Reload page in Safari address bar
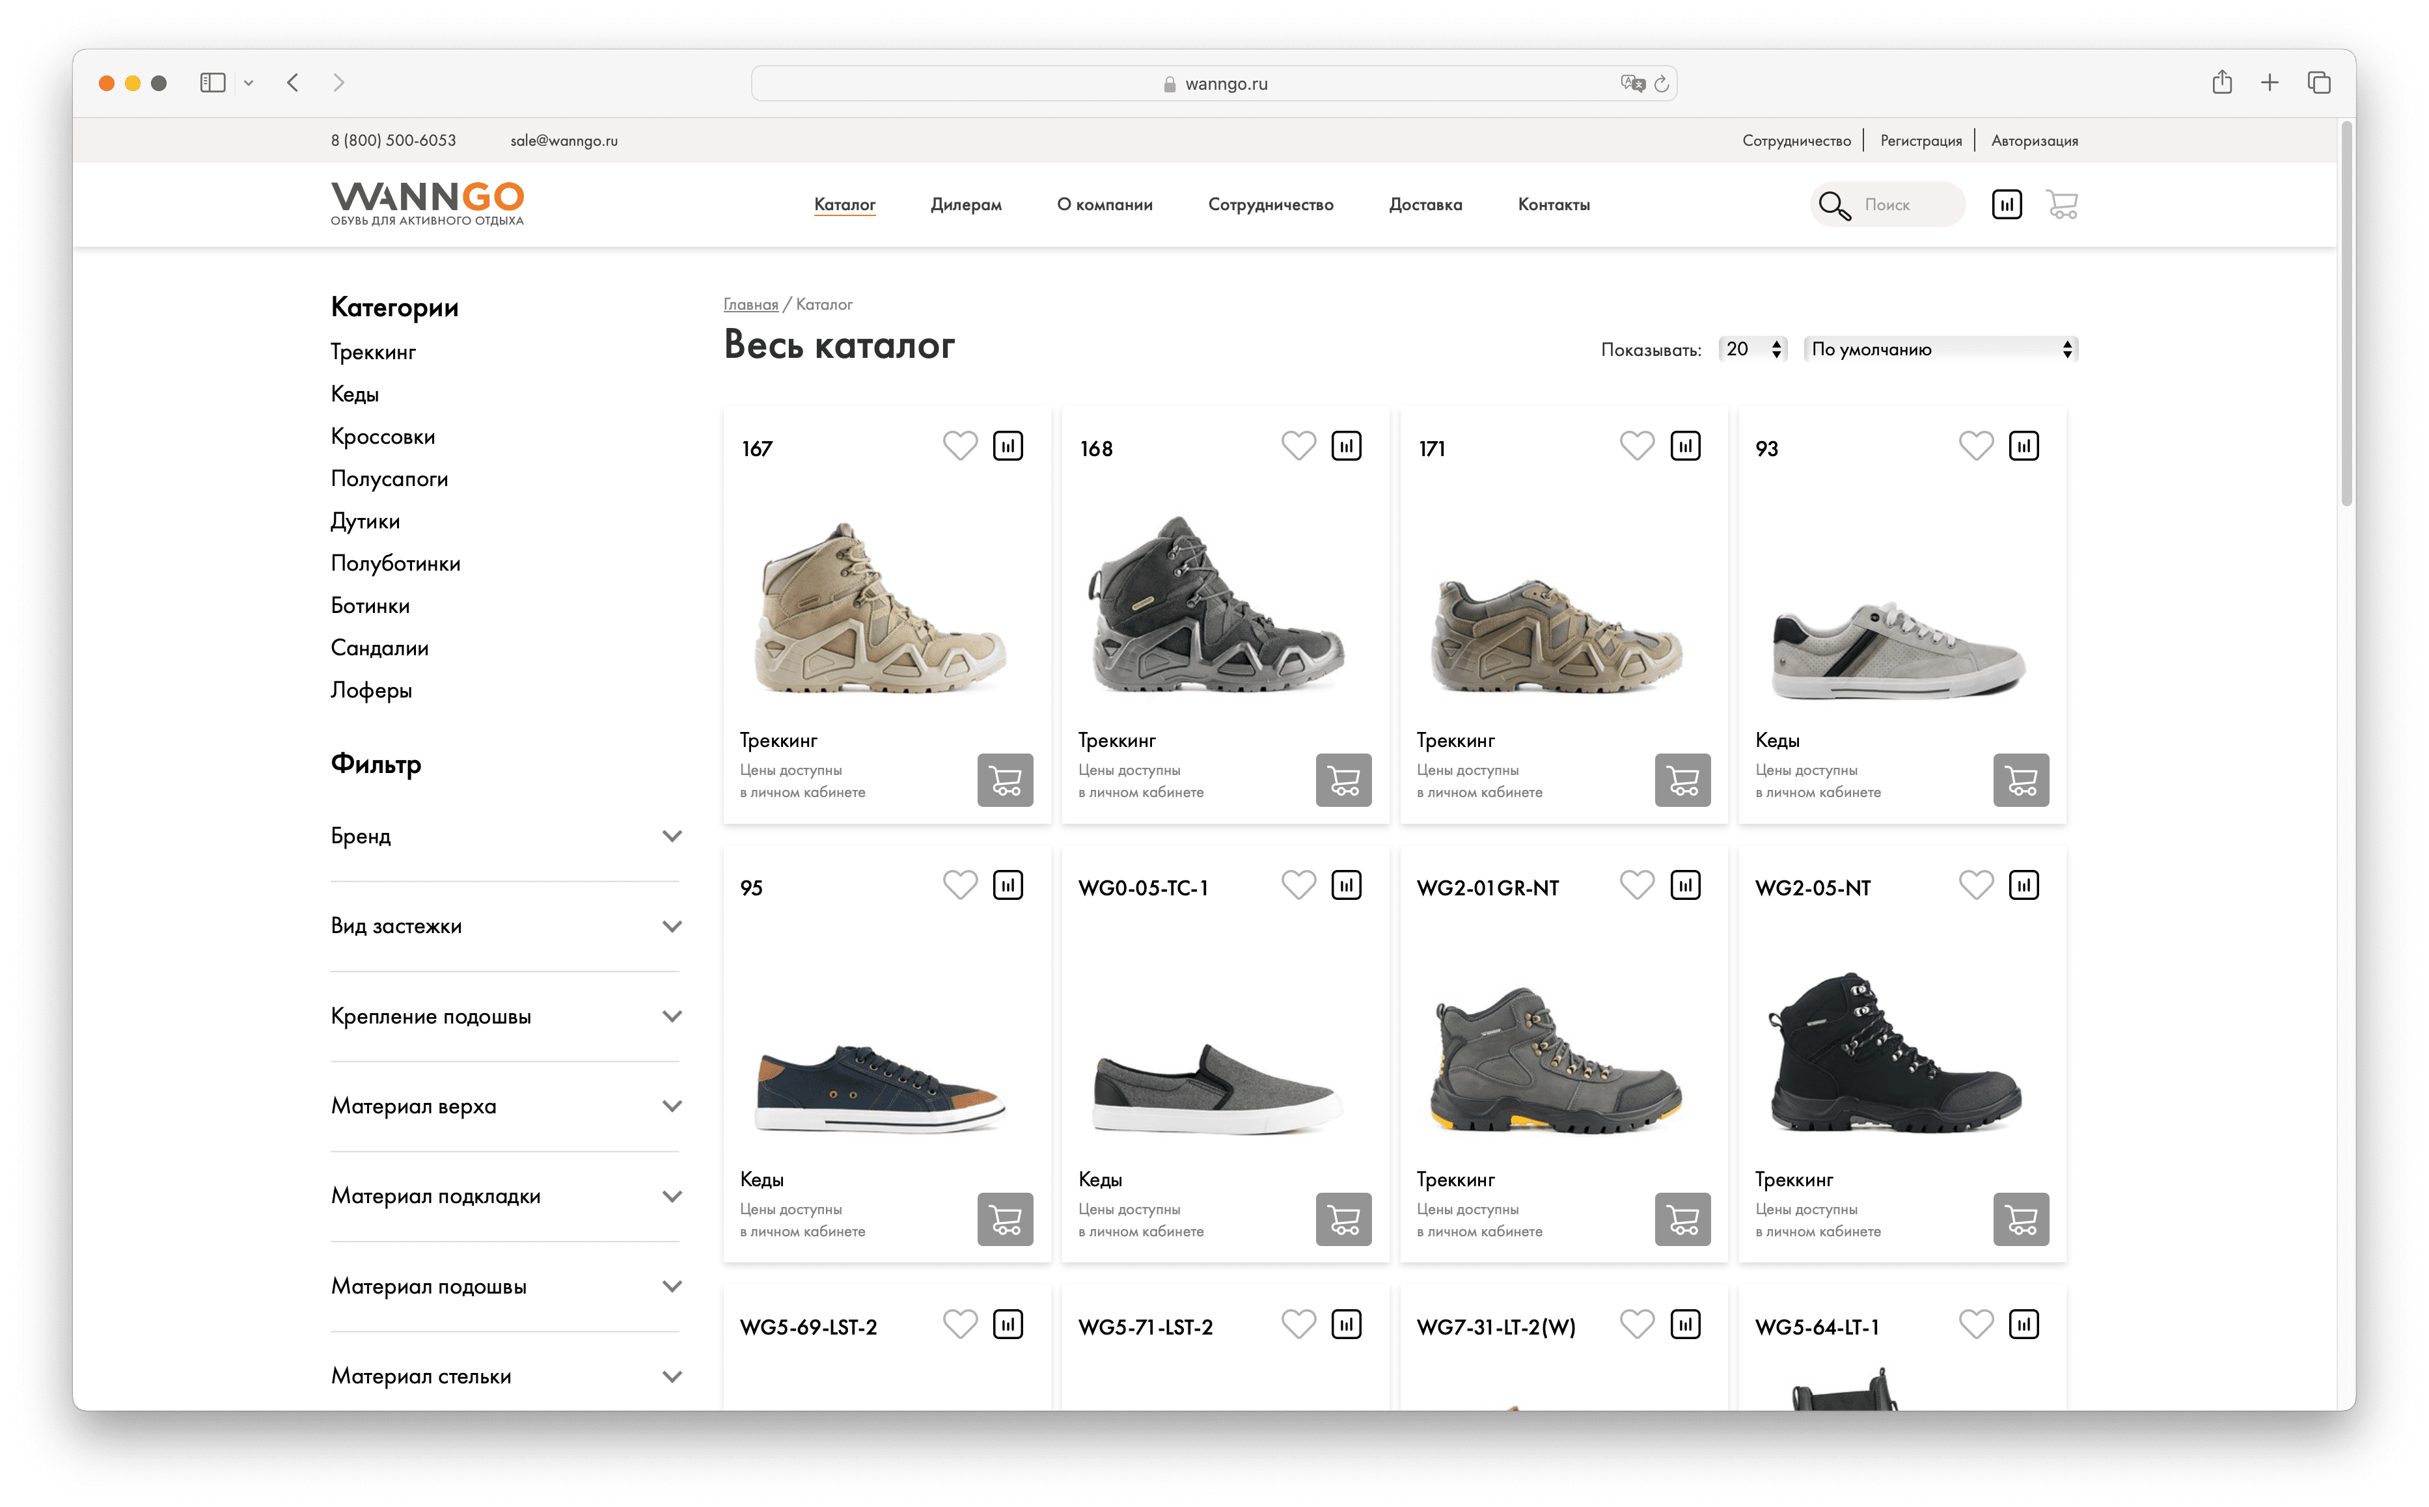Screen dimensions: 2429x1507 pos(1660,84)
